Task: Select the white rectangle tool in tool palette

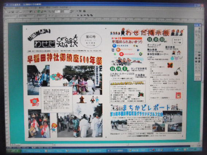Action: 196,55
